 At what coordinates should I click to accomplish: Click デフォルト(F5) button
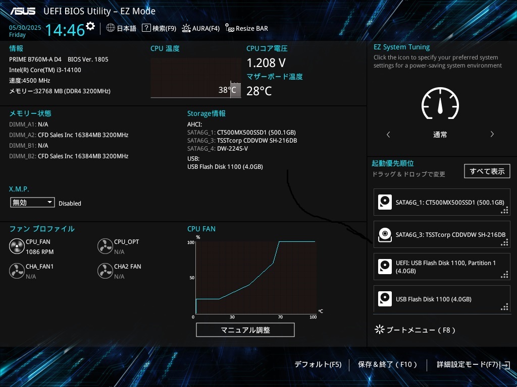pos(318,364)
